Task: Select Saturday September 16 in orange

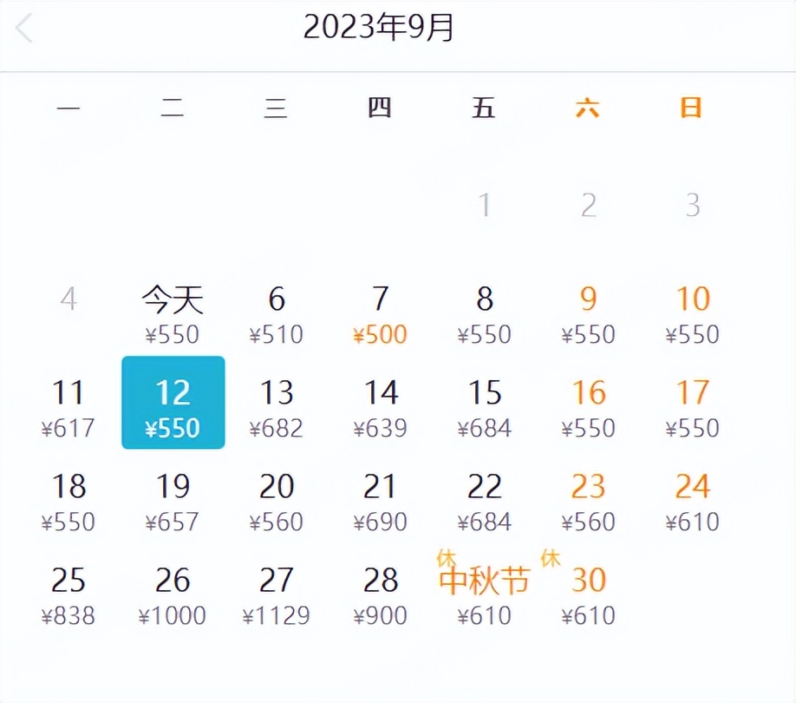Action: click(x=588, y=393)
